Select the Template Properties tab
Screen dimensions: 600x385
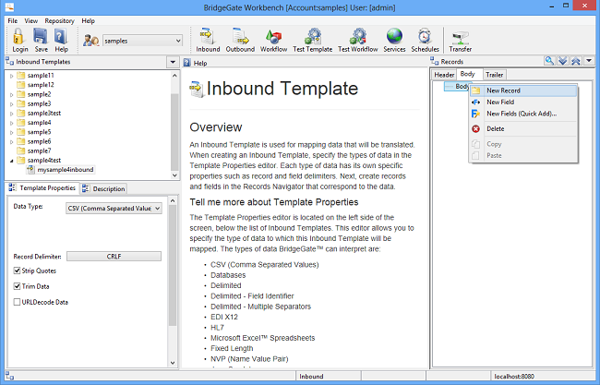42,188
